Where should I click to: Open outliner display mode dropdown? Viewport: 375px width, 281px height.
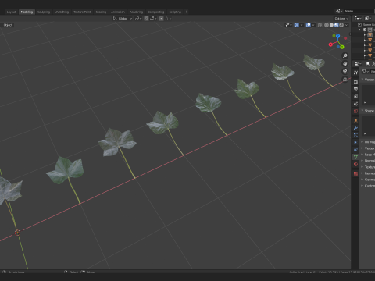(367, 19)
